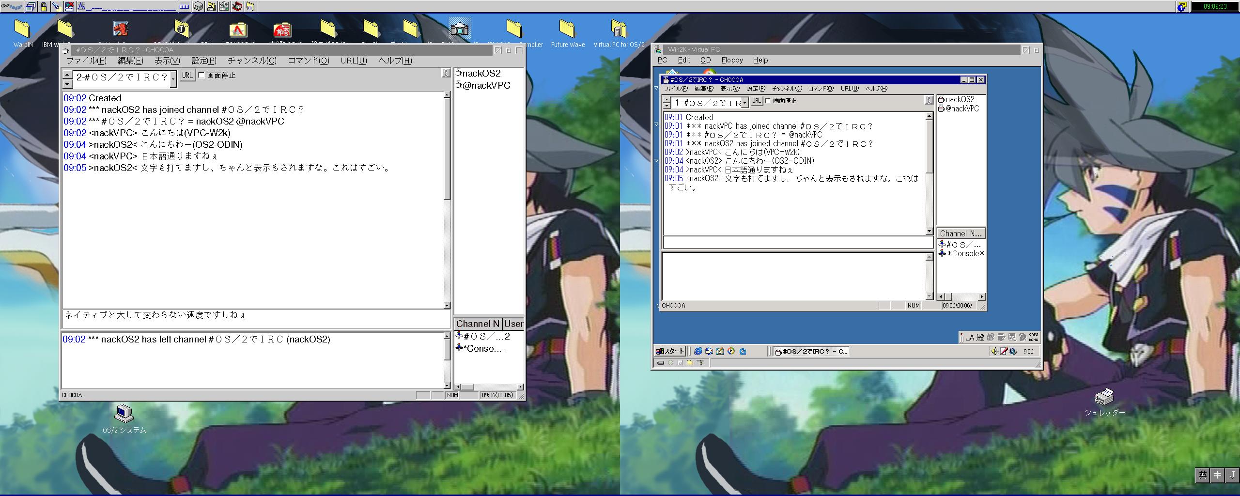The image size is (1240, 496).
Task: Open チャンネル(C) menu in OS/2 CHOCOA
Action: pos(252,61)
